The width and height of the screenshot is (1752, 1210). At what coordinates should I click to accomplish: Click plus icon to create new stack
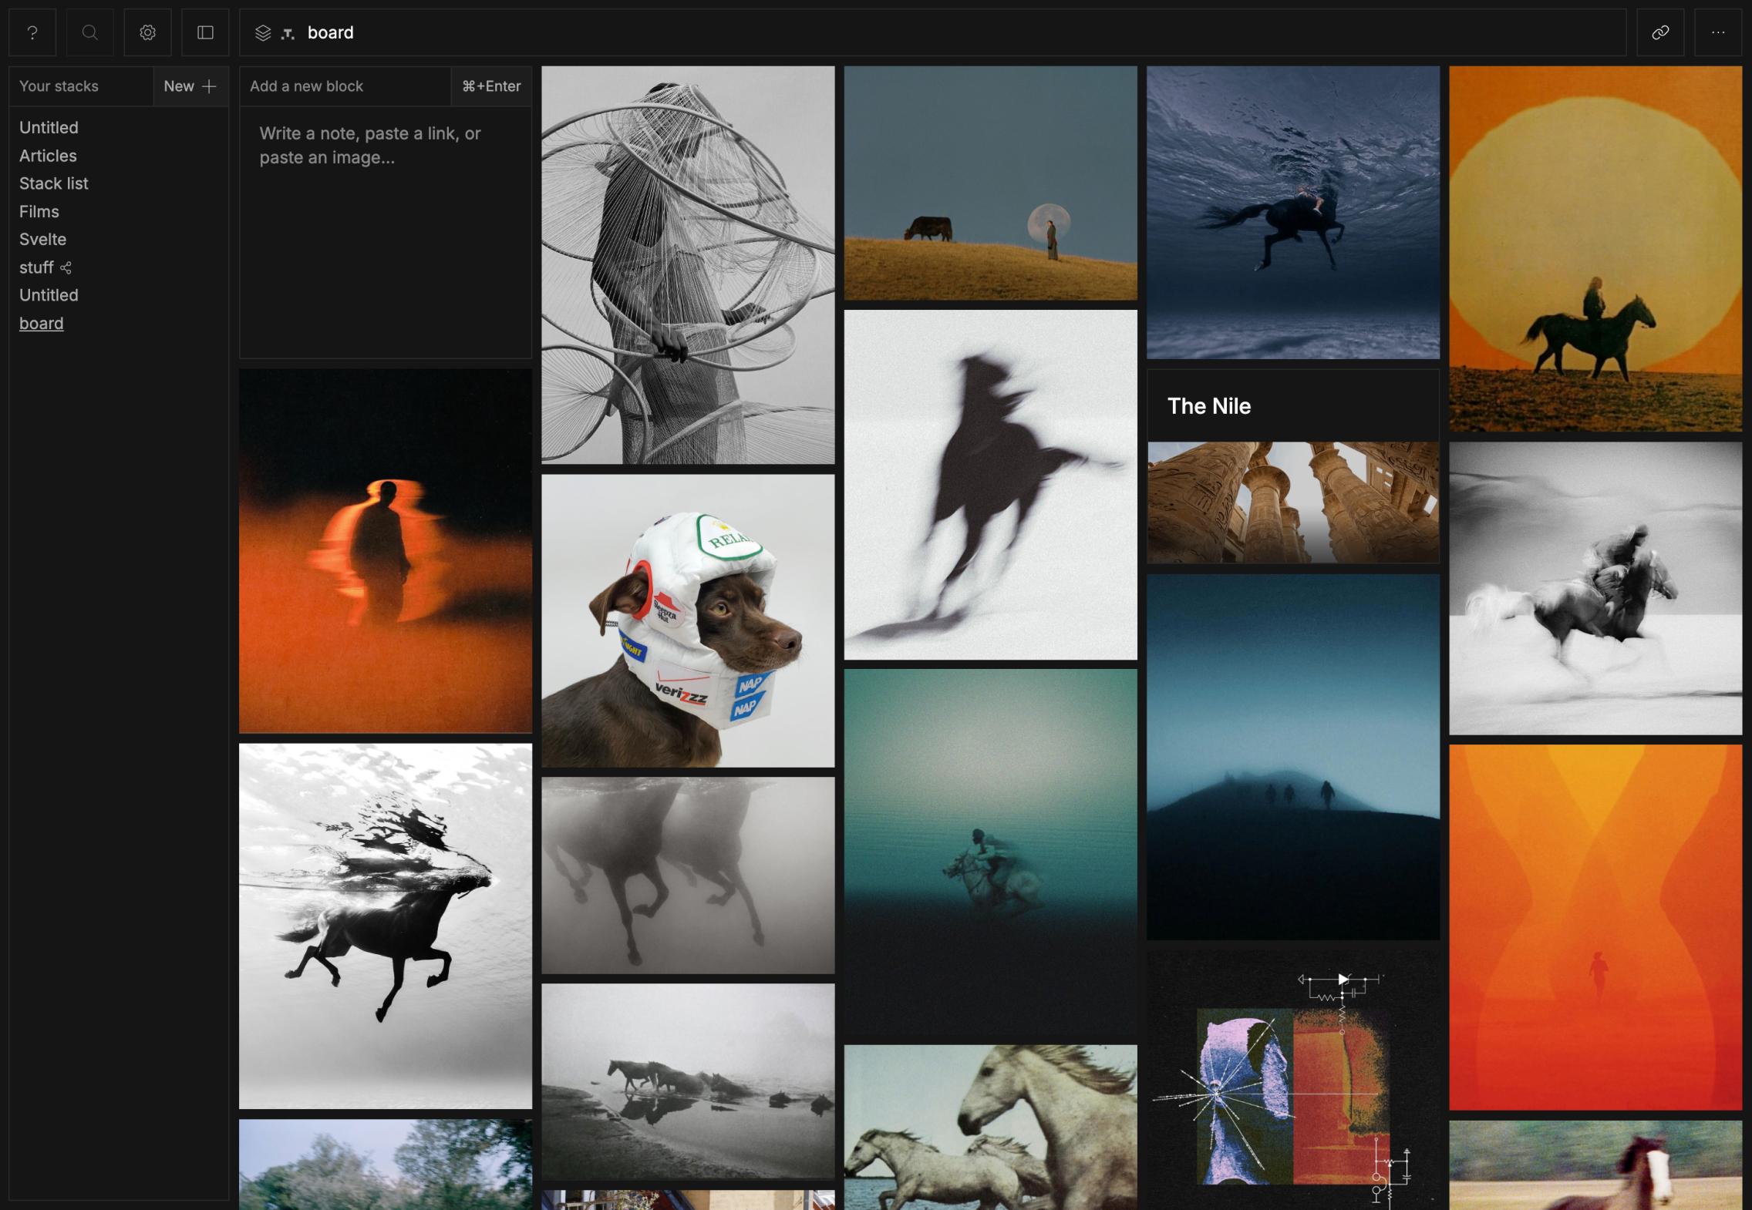pos(209,86)
